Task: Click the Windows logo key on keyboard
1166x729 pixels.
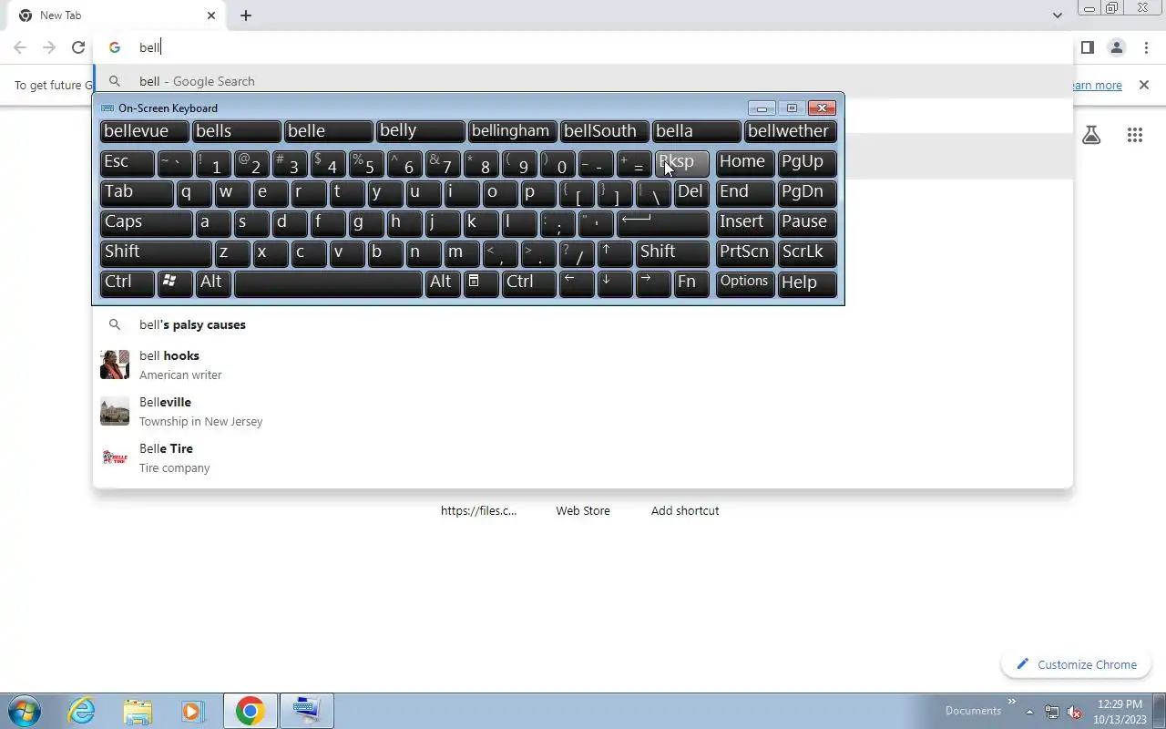Action: [175, 283]
